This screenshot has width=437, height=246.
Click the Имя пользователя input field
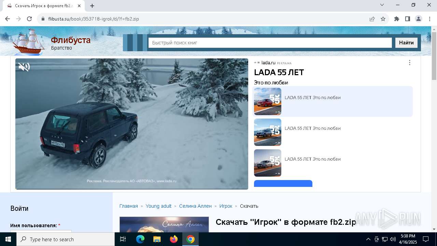41,231
